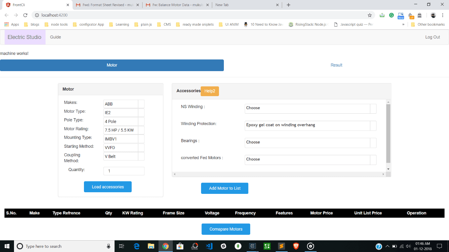Bookmark this page with the star icon
The image size is (449, 252).
tap(370, 15)
